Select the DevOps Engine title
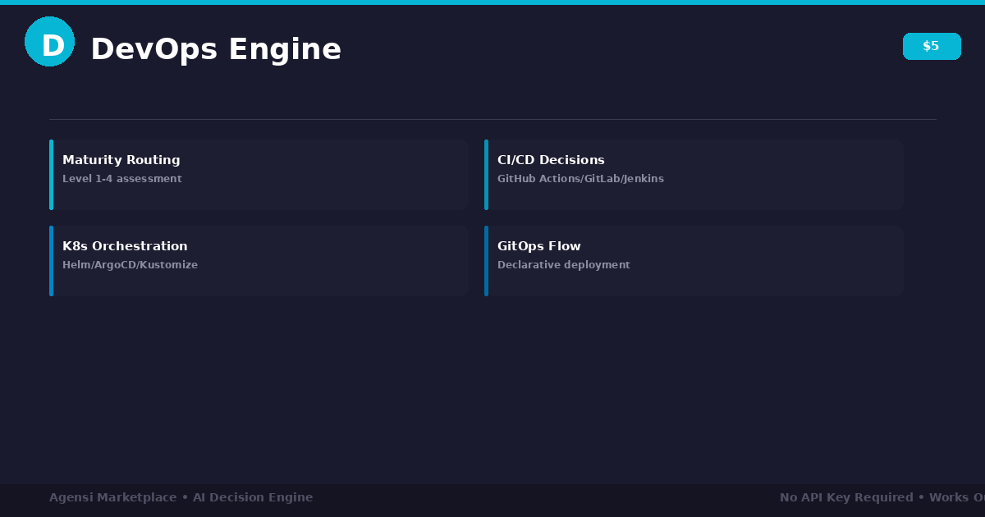The width and height of the screenshot is (985, 517). pos(216,49)
